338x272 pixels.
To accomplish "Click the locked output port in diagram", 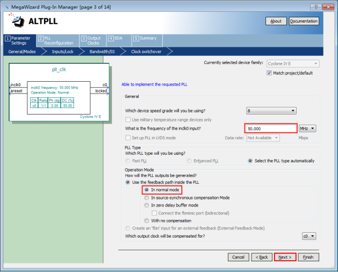I will [x=101, y=91].
